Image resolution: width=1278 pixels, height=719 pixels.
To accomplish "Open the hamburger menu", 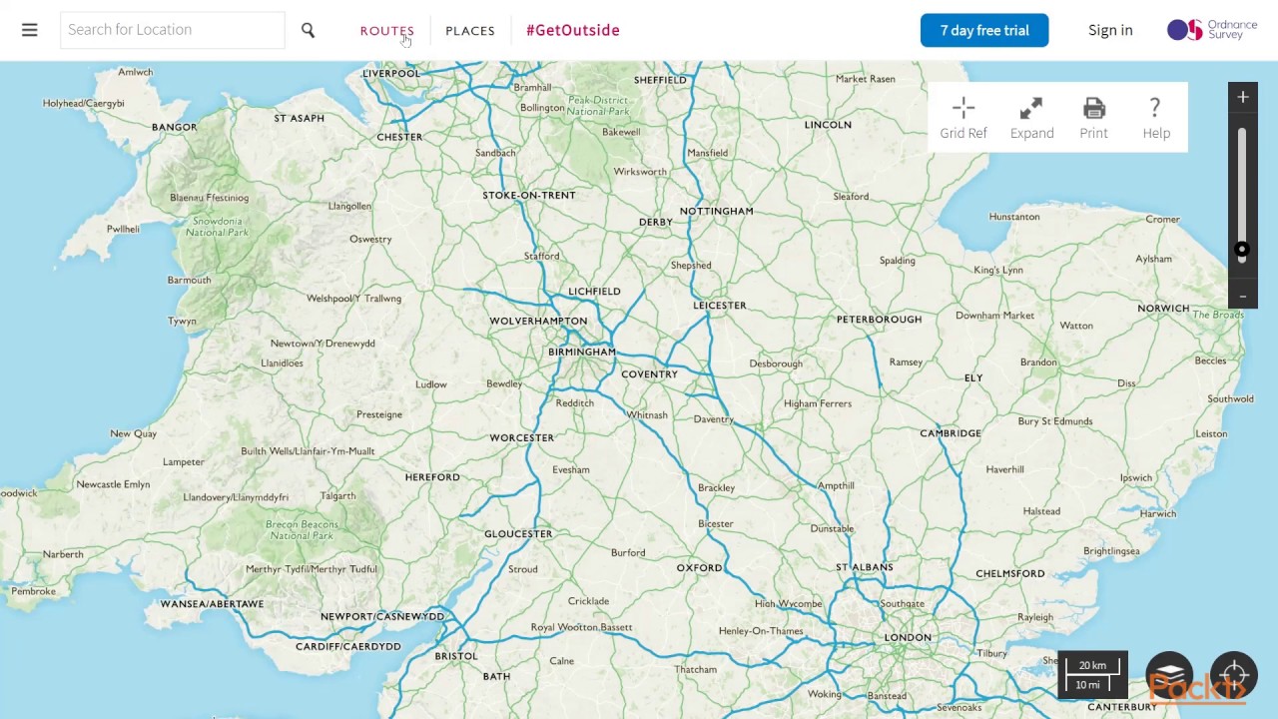I will (30, 30).
